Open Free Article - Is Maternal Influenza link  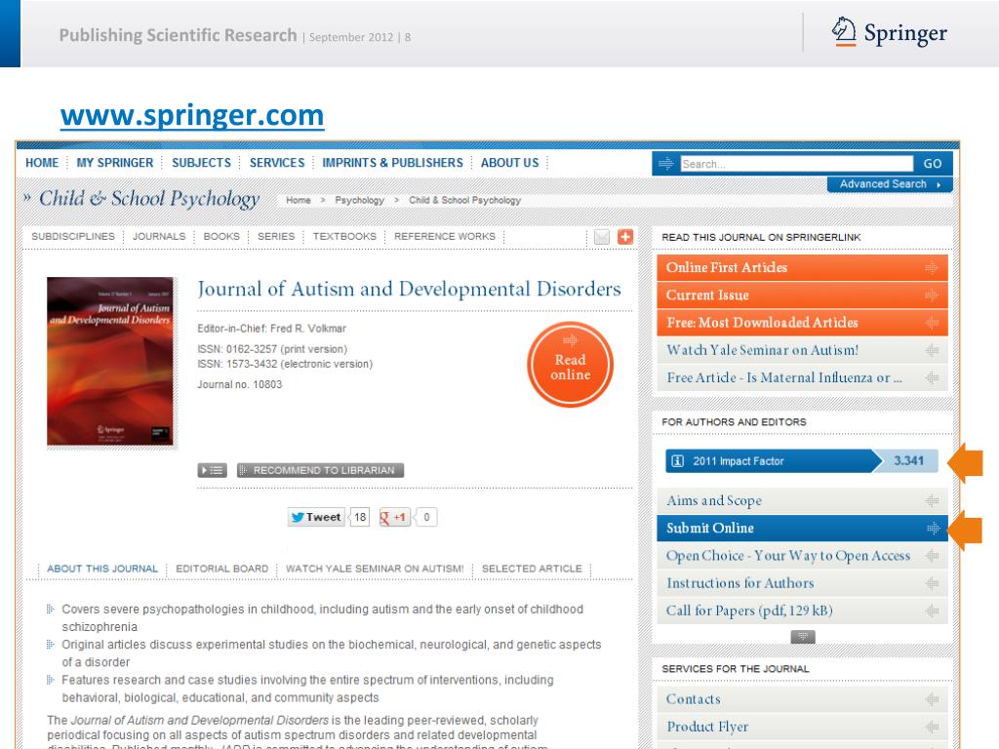pos(802,377)
